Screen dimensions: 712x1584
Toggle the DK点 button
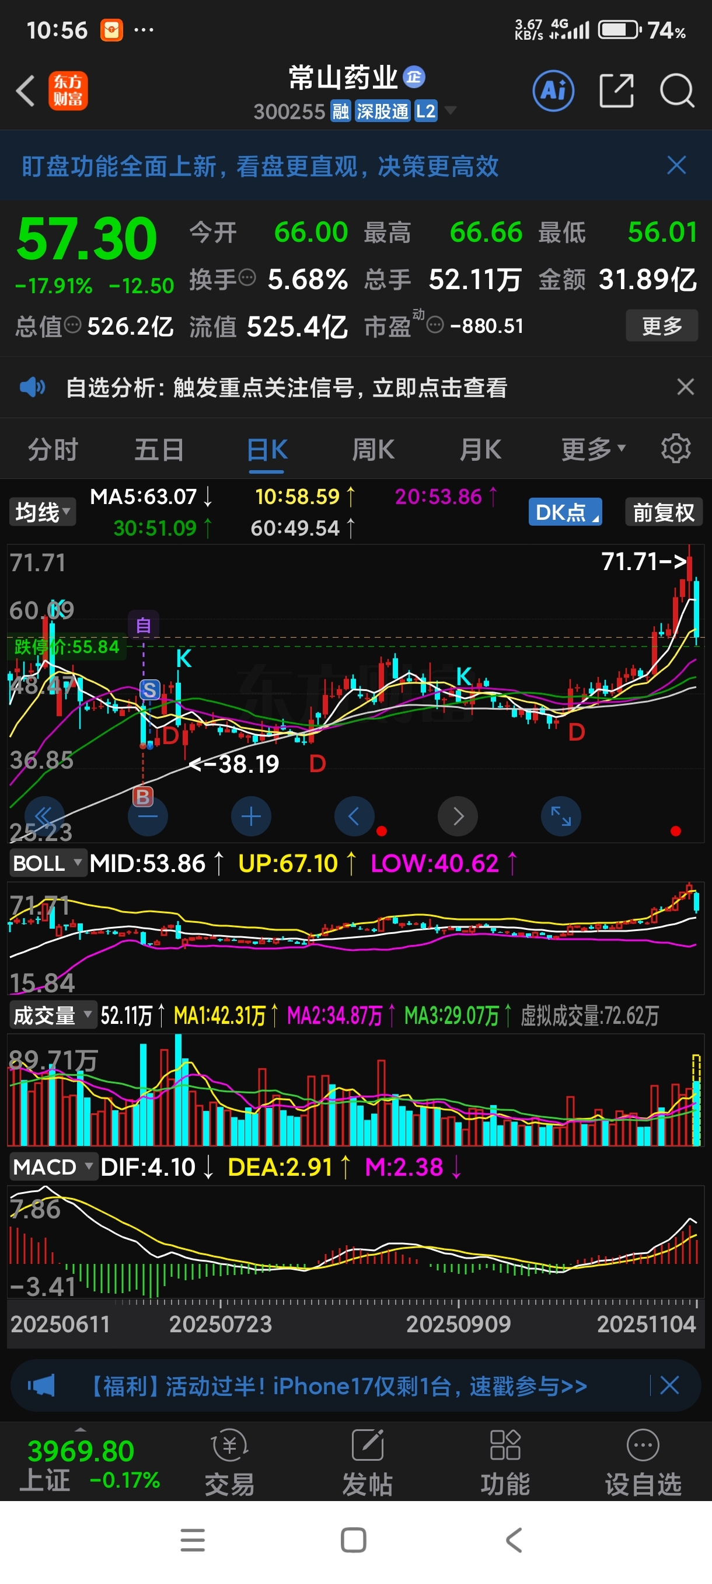[x=565, y=512]
